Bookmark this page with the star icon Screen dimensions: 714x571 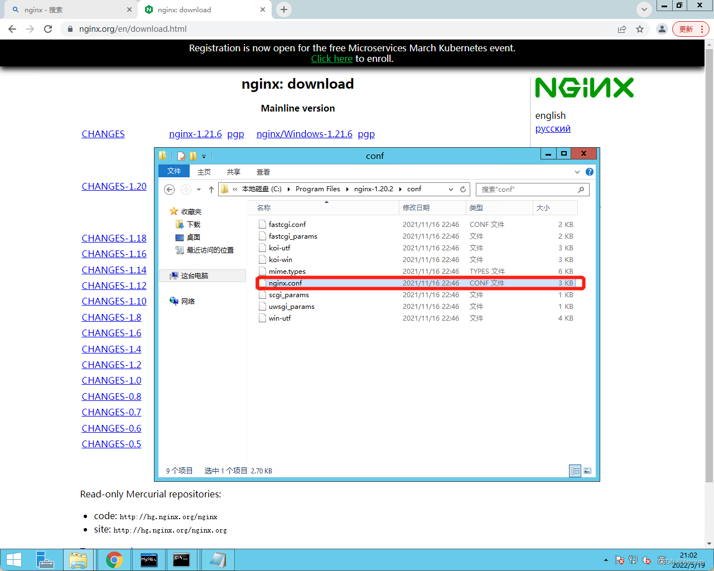click(x=640, y=29)
